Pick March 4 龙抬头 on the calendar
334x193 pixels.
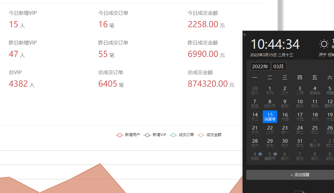tap(315, 90)
